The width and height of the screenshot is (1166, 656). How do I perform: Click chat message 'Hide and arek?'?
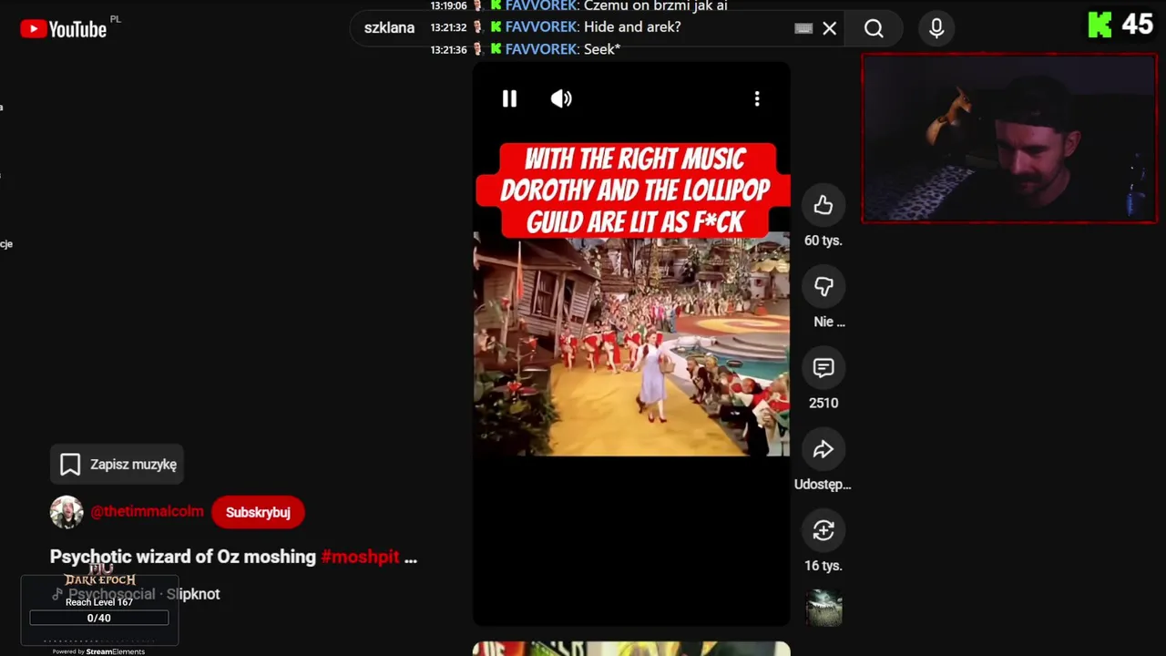[x=632, y=27]
